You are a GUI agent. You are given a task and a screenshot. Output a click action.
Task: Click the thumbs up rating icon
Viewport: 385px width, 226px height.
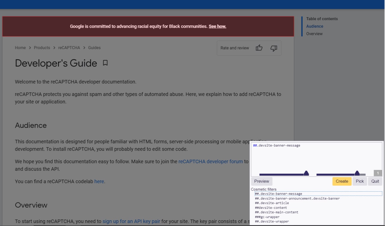(x=259, y=48)
